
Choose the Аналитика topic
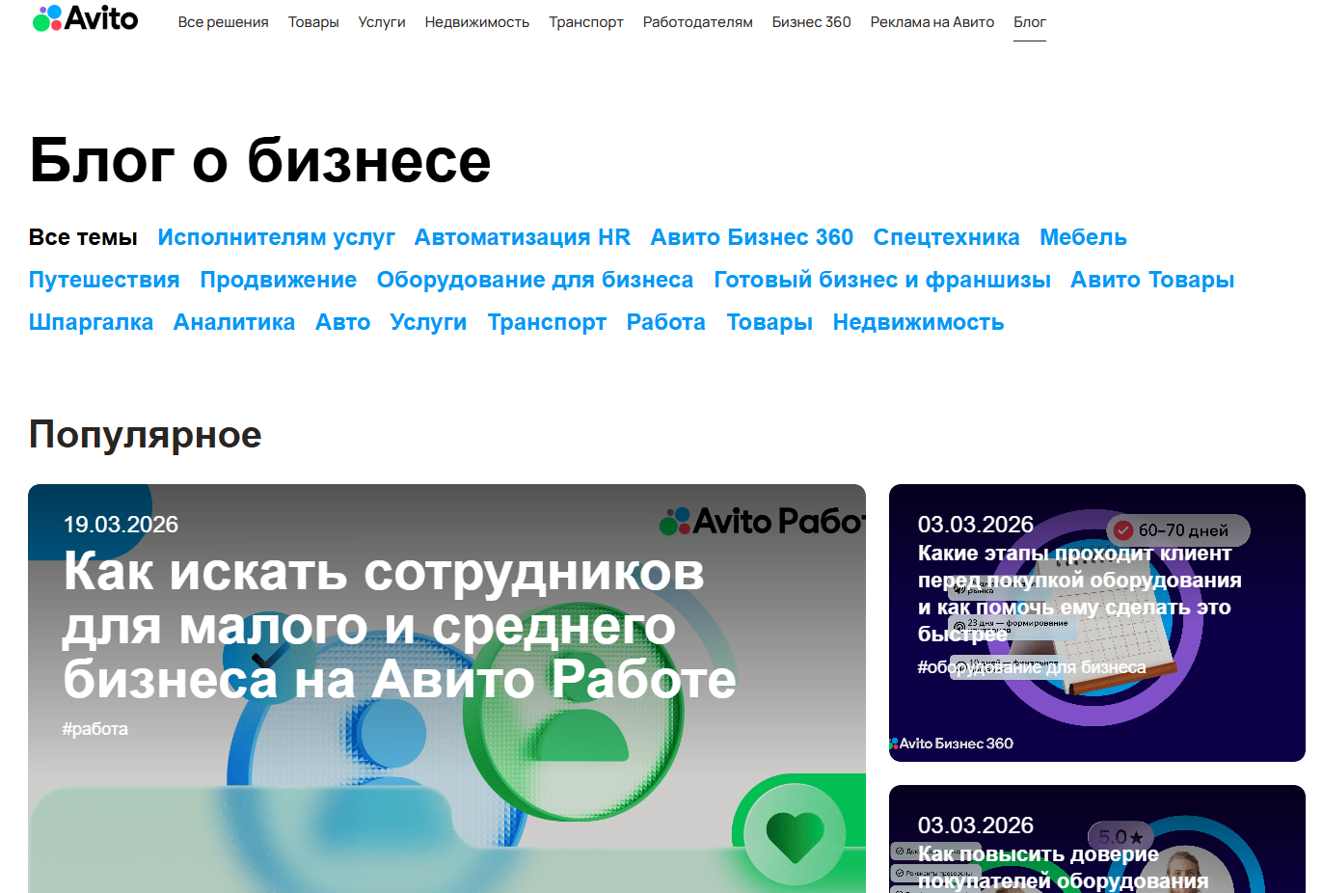(234, 322)
